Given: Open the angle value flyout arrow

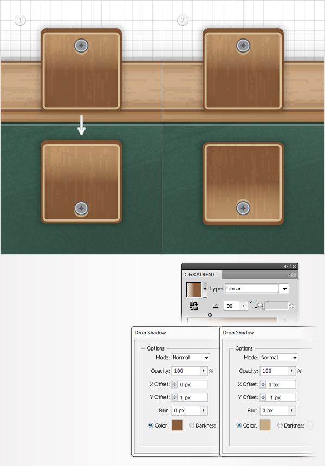Looking at the screenshot, I should pyautogui.click(x=243, y=306).
